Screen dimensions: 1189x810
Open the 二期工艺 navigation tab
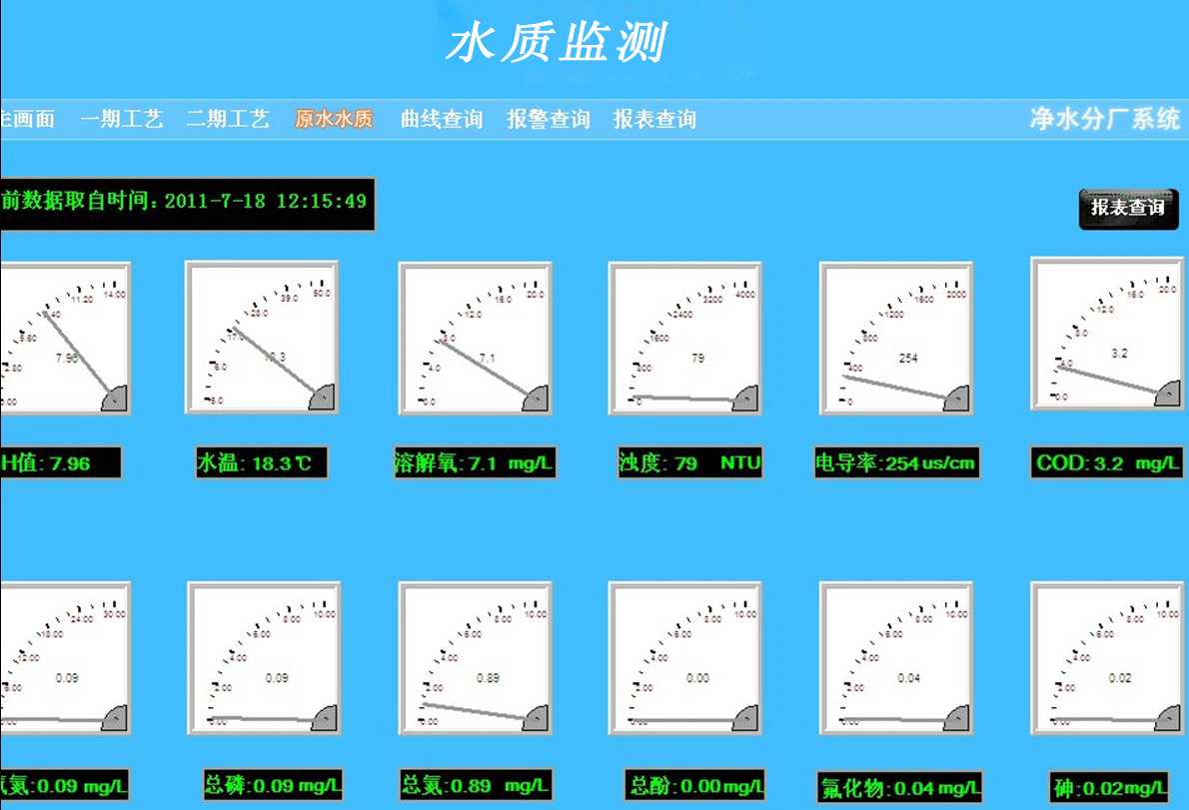tap(228, 120)
